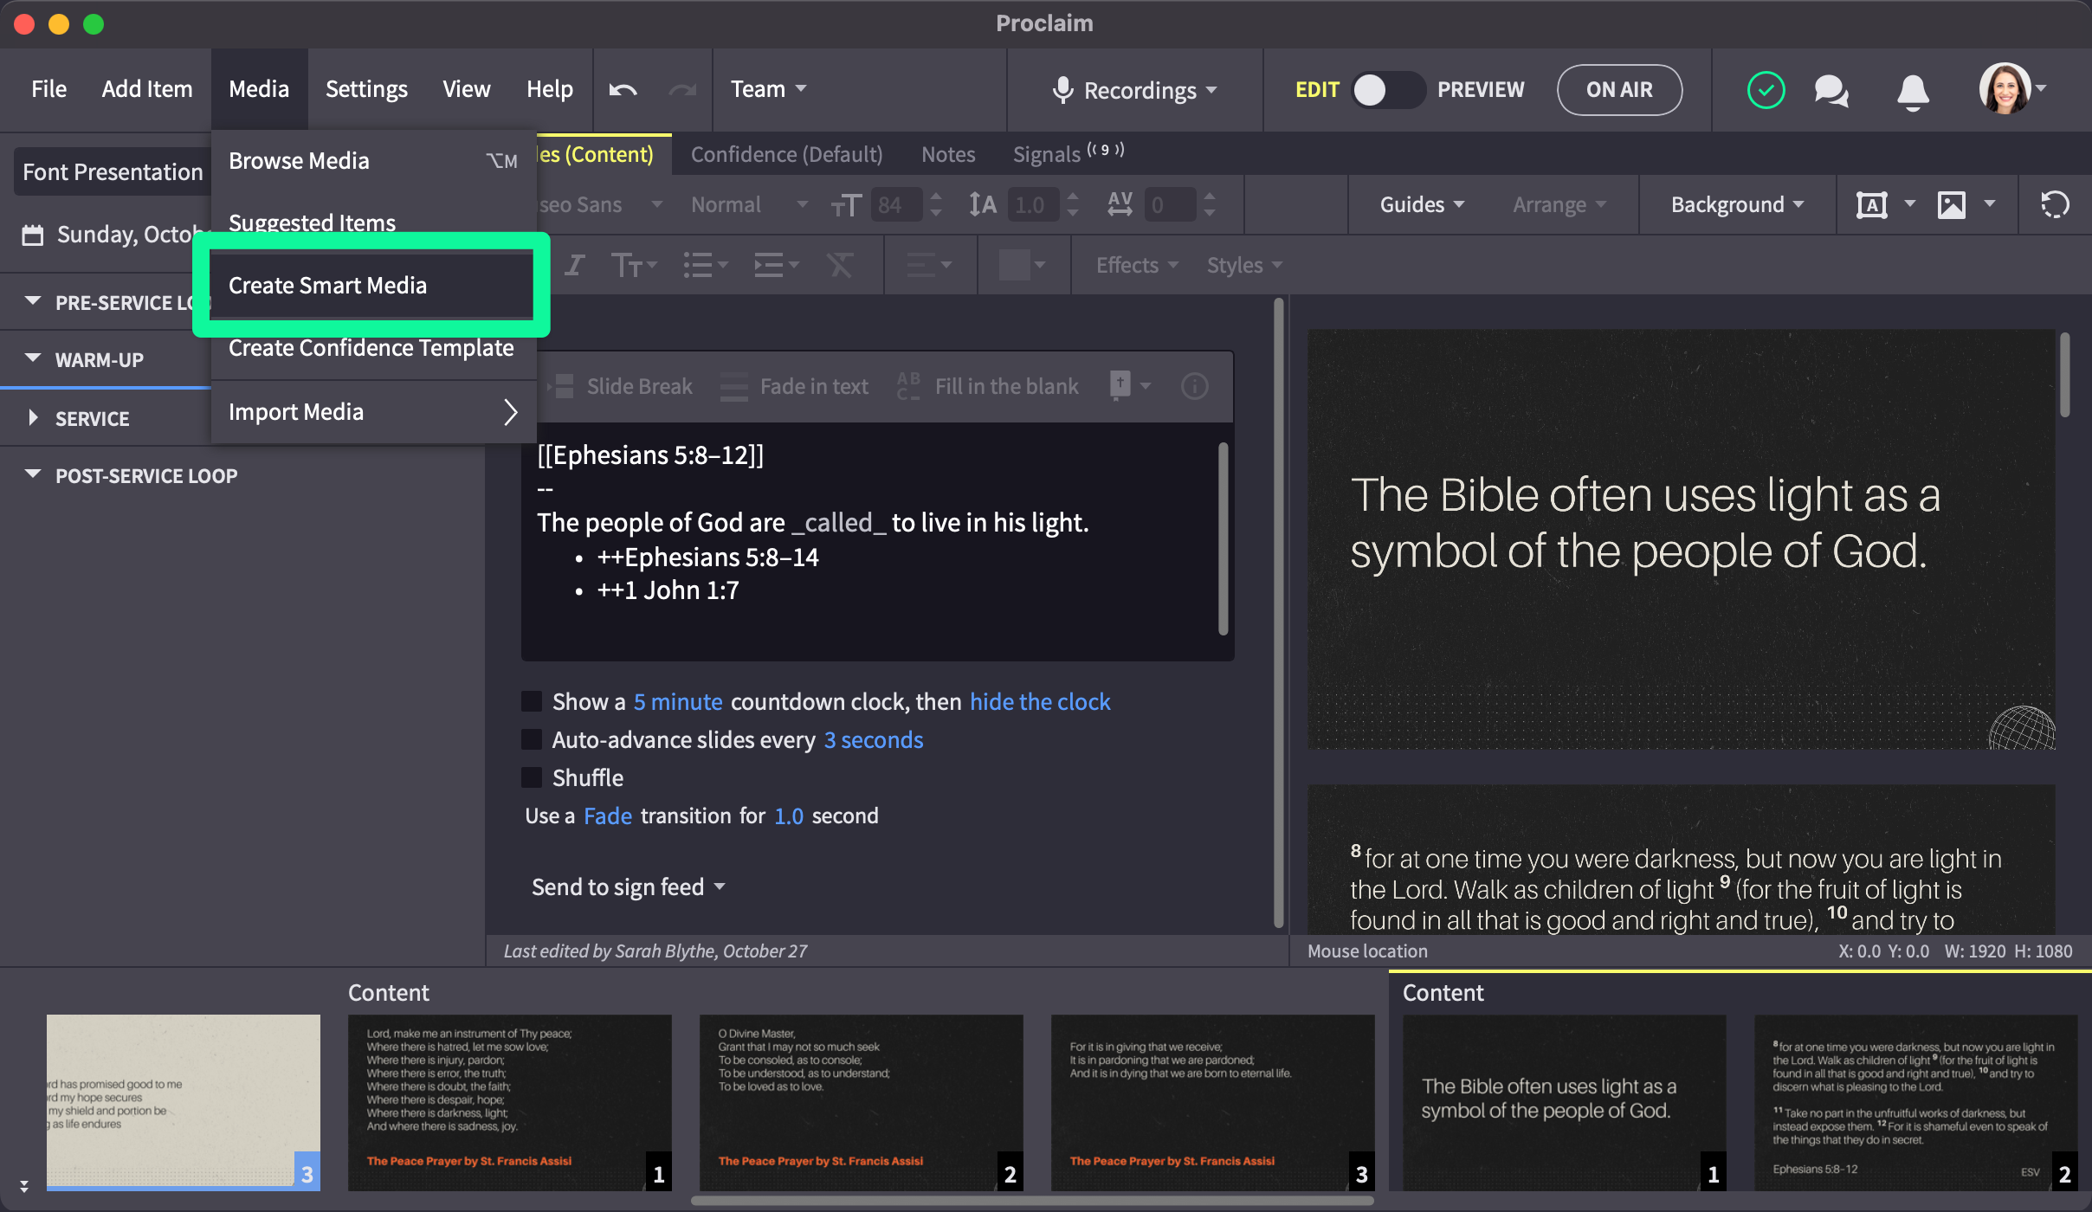2092x1212 pixels.
Task: Expand the SERVICE section
Action: [x=33, y=418]
